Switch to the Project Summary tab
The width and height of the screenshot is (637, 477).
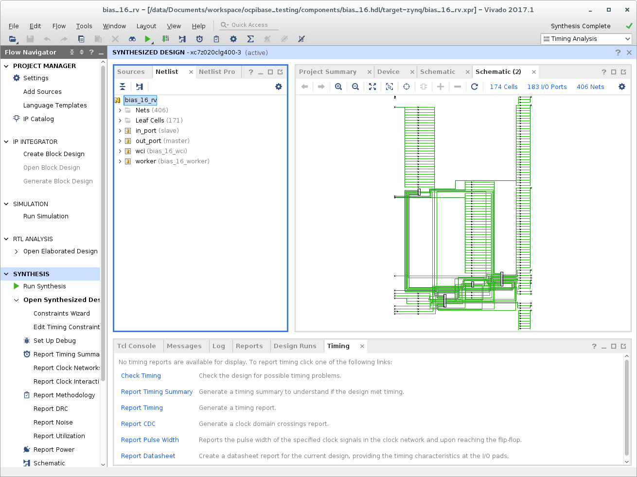328,71
